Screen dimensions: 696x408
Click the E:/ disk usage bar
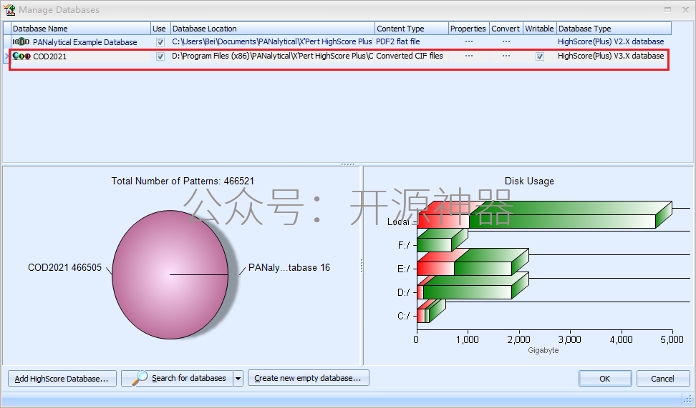tap(473, 263)
